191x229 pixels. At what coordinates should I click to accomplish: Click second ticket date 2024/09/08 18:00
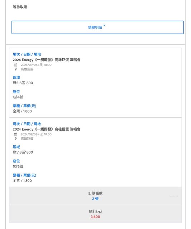[36, 134]
